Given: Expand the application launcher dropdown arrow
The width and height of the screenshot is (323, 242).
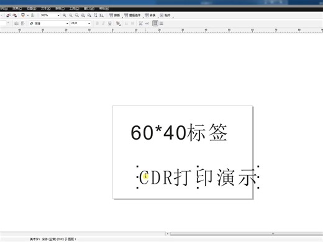Looking at the screenshot, I should tap(28, 16).
